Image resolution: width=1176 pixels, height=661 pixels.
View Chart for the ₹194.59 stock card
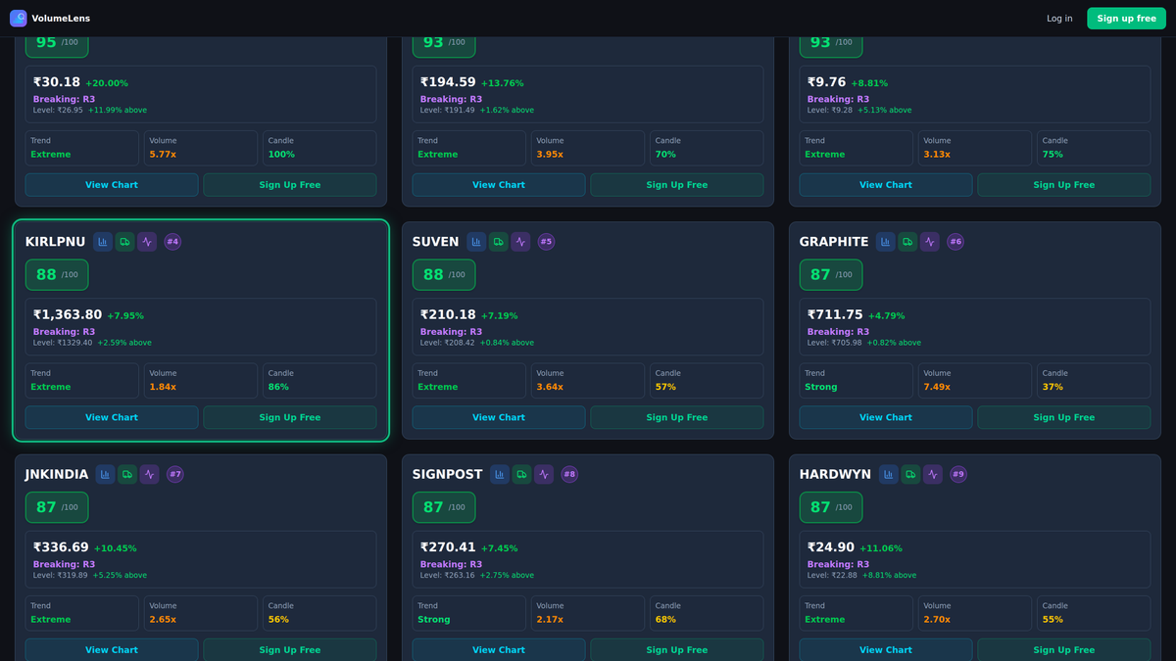pyautogui.click(x=499, y=185)
